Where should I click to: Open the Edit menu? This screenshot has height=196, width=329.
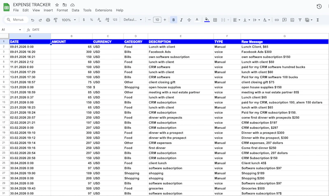[25, 10]
